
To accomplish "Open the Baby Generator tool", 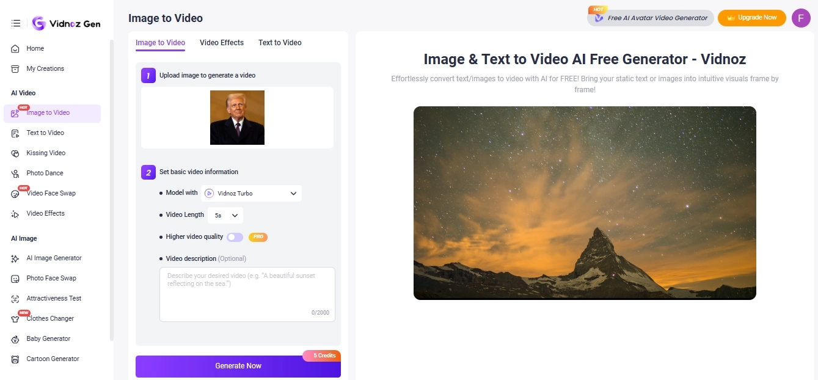I will [x=48, y=338].
